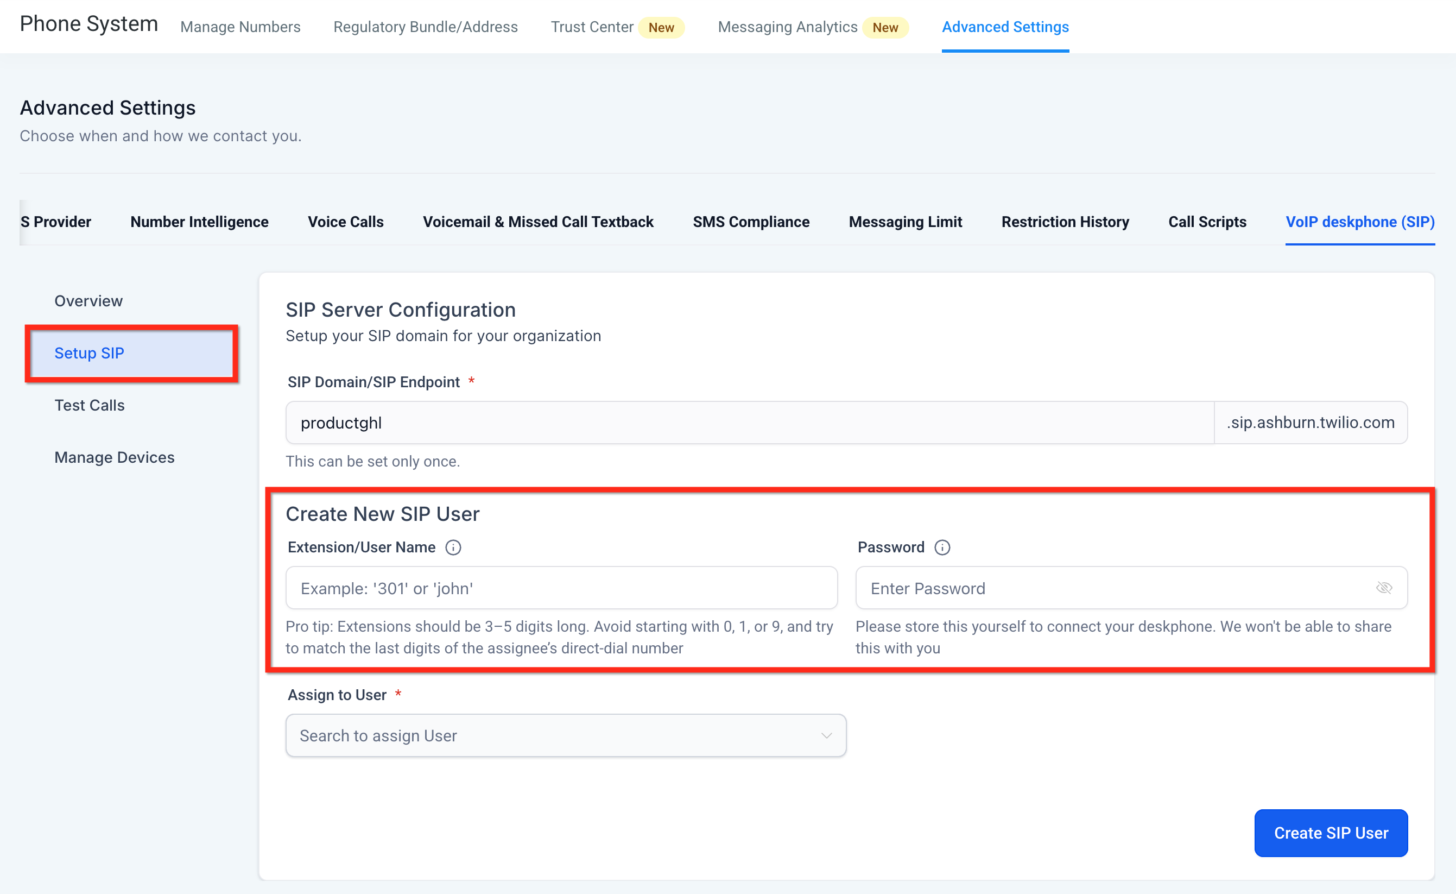Open the Messaging Limit tab
Screen dimensions: 1456x894
(904, 222)
